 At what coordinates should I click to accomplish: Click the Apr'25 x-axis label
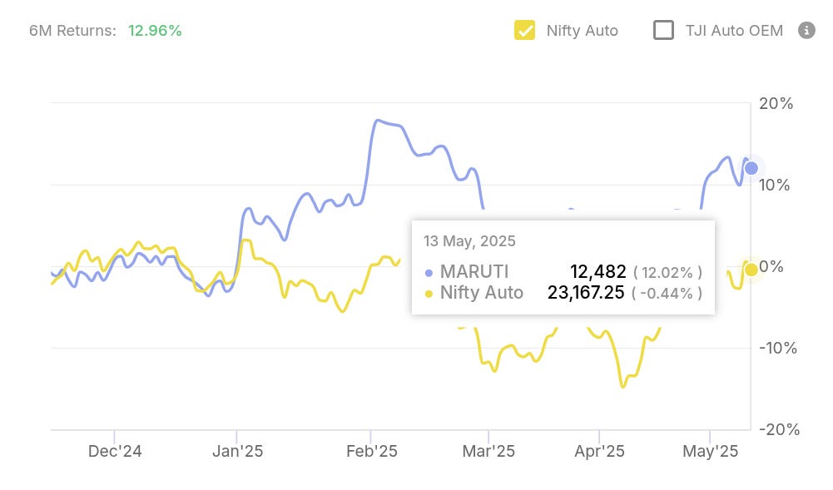(599, 452)
